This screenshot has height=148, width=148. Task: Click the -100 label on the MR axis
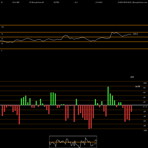(145, 131)
